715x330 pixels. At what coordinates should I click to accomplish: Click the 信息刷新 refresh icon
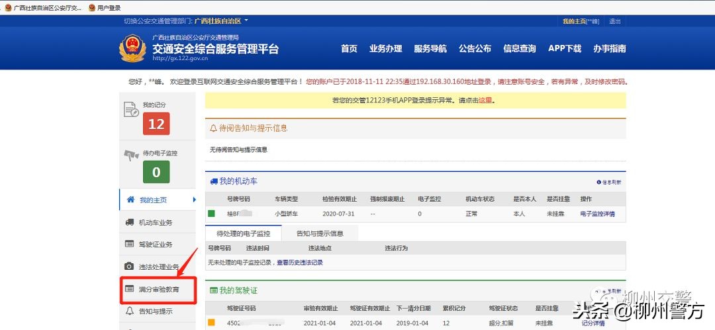click(x=598, y=182)
